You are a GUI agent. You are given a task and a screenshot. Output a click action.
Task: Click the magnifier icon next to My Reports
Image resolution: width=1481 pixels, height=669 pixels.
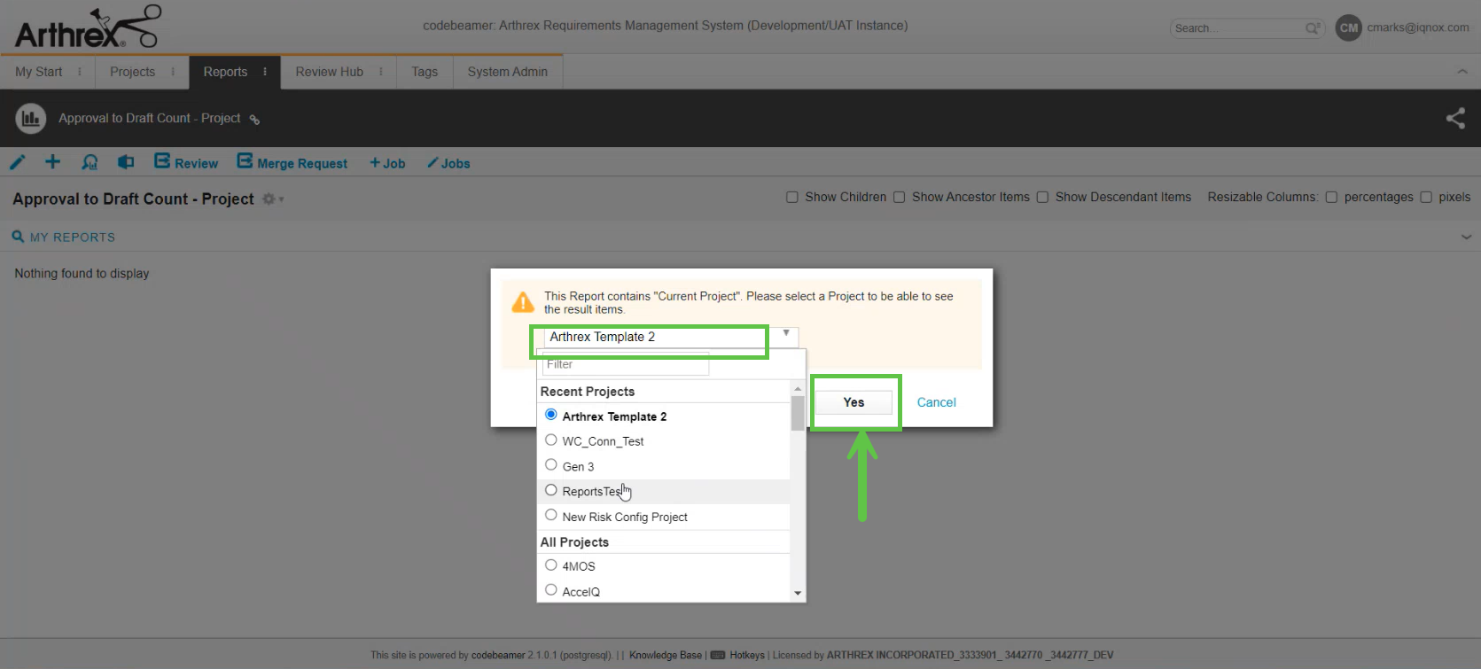click(18, 237)
